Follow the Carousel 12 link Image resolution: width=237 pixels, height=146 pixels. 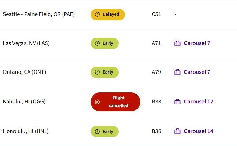pos(198,102)
